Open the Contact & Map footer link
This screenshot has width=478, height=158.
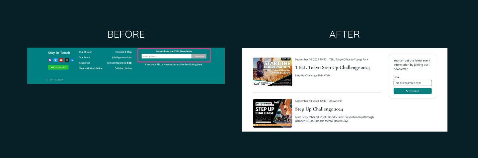point(123,52)
